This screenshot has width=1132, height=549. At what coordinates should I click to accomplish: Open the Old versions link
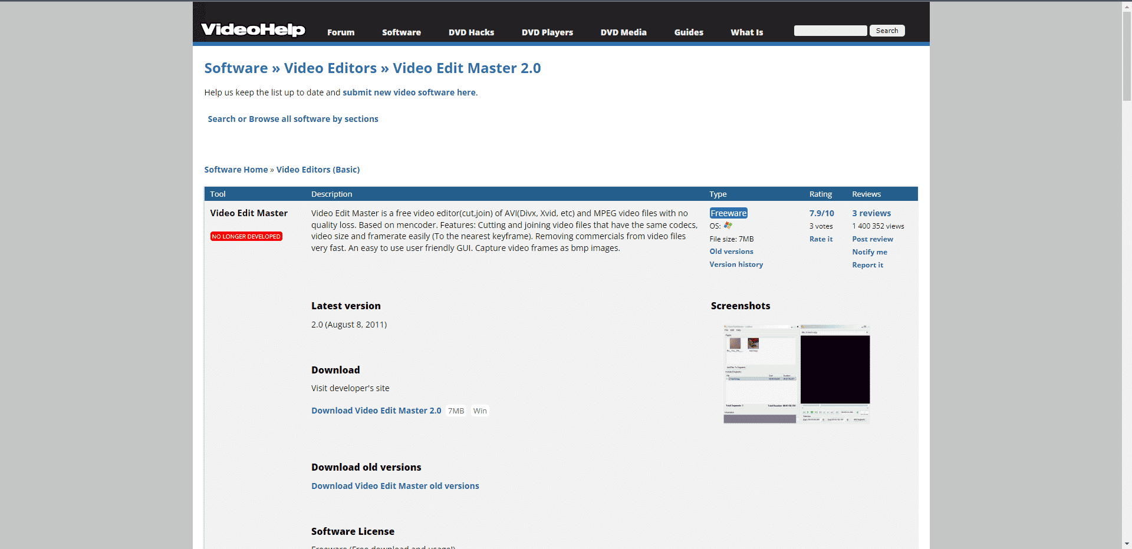click(731, 252)
